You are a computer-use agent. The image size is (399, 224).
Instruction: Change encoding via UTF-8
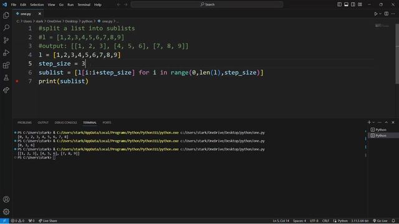click(x=314, y=221)
